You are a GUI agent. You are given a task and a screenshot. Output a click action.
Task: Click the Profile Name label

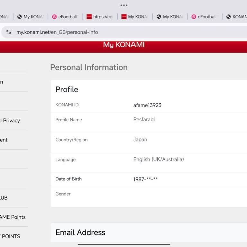[x=69, y=120]
